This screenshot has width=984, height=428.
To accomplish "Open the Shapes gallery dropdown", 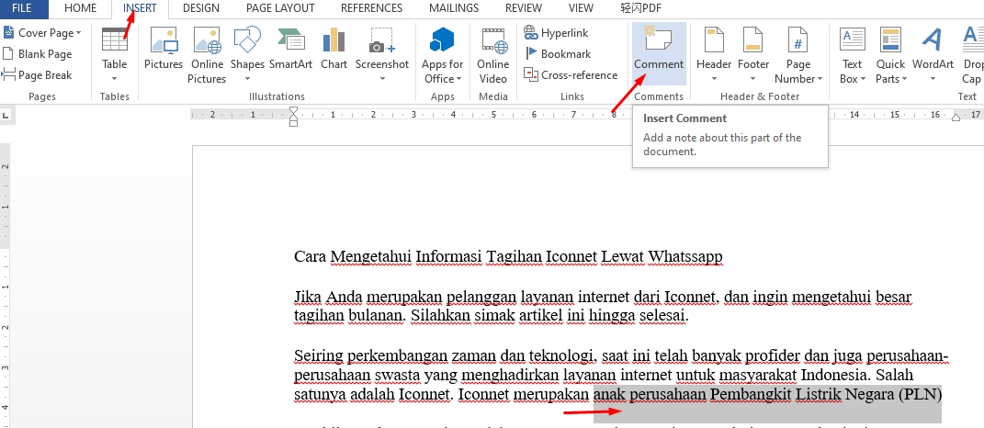I will [x=247, y=55].
